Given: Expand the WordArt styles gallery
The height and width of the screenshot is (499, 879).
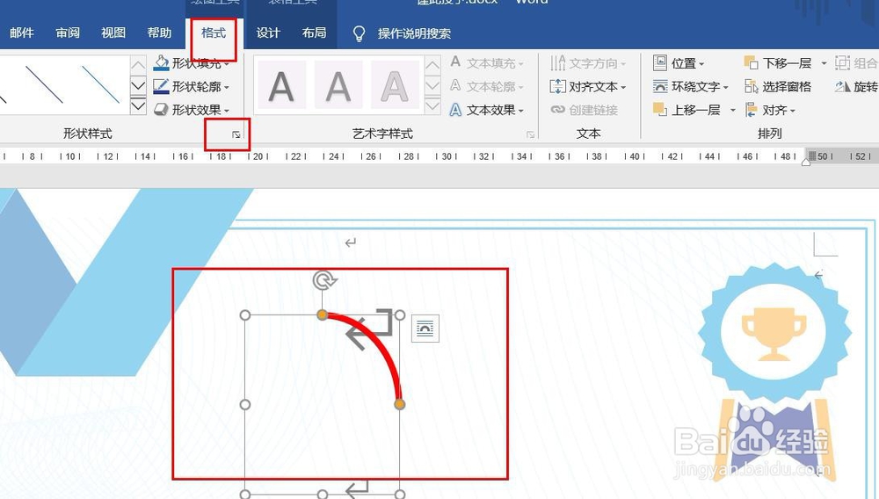Looking at the screenshot, I should tap(432, 105).
